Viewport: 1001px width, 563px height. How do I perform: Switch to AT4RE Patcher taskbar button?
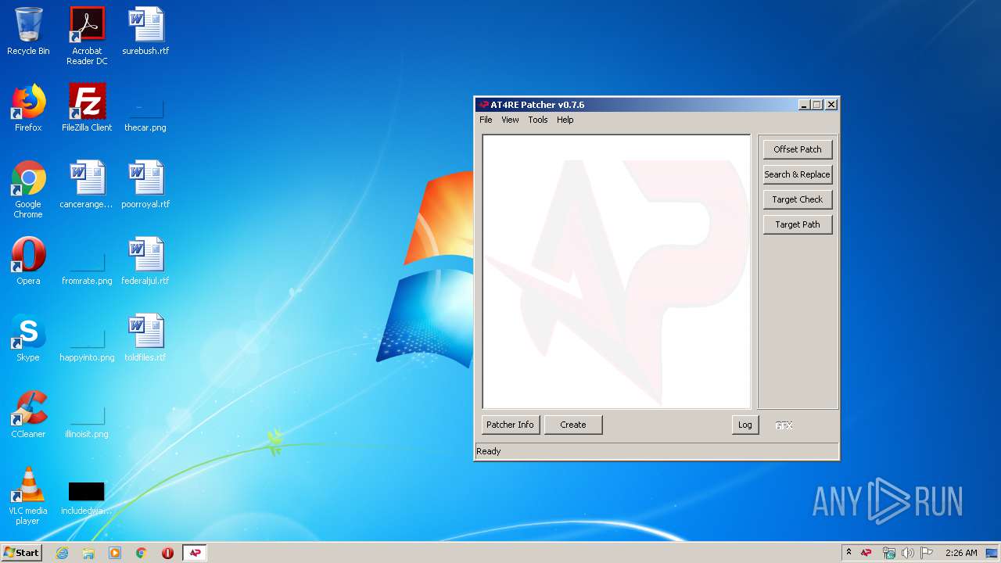pyautogui.click(x=195, y=553)
